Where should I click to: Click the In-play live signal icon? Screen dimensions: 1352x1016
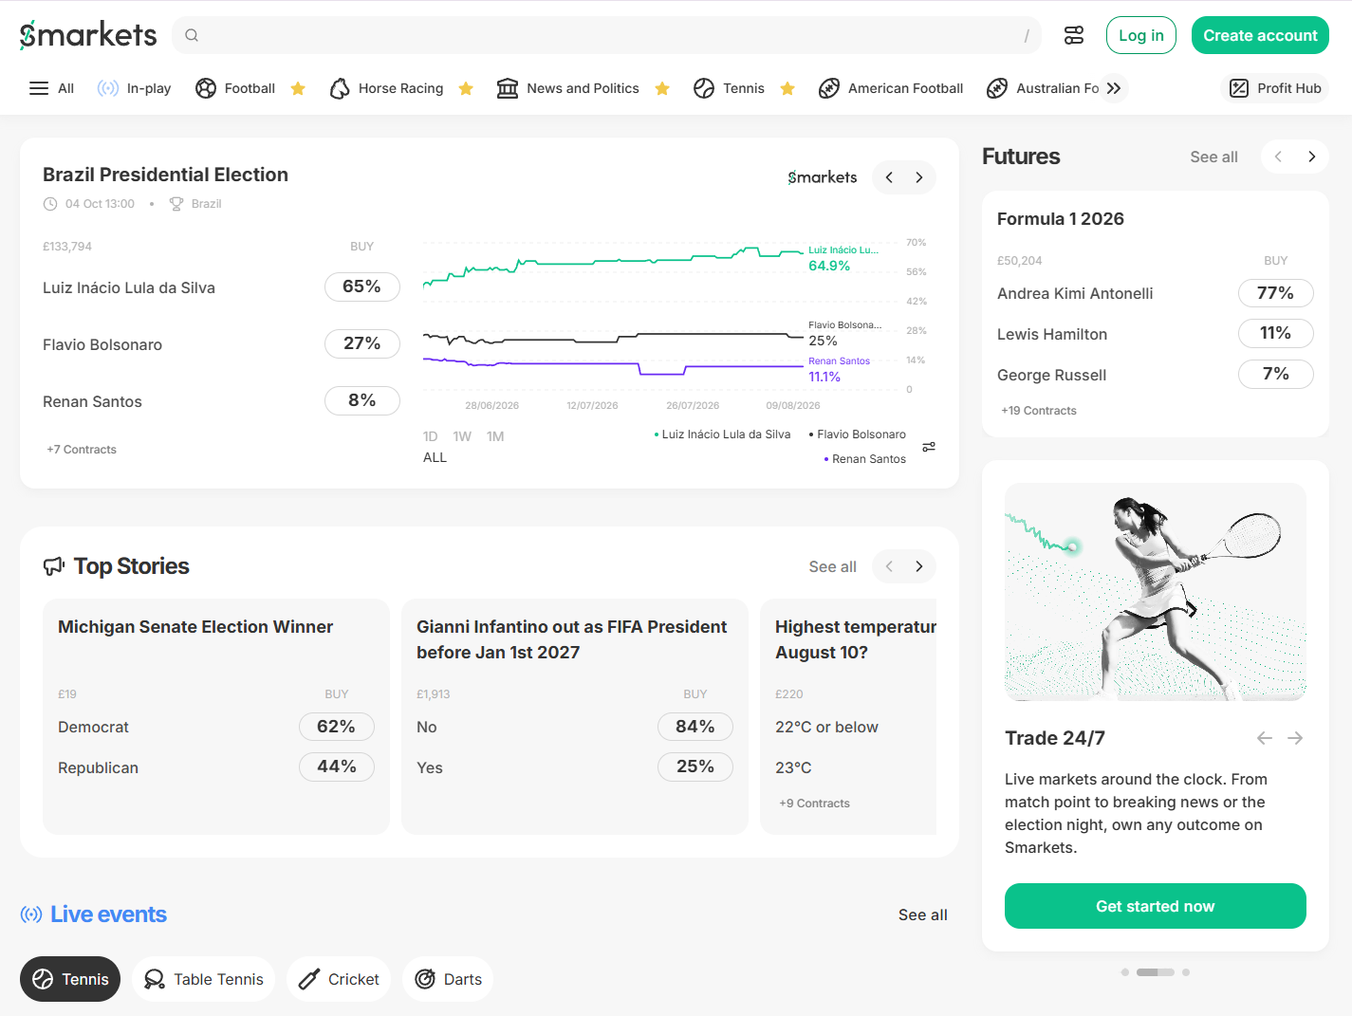pyautogui.click(x=108, y=88)
